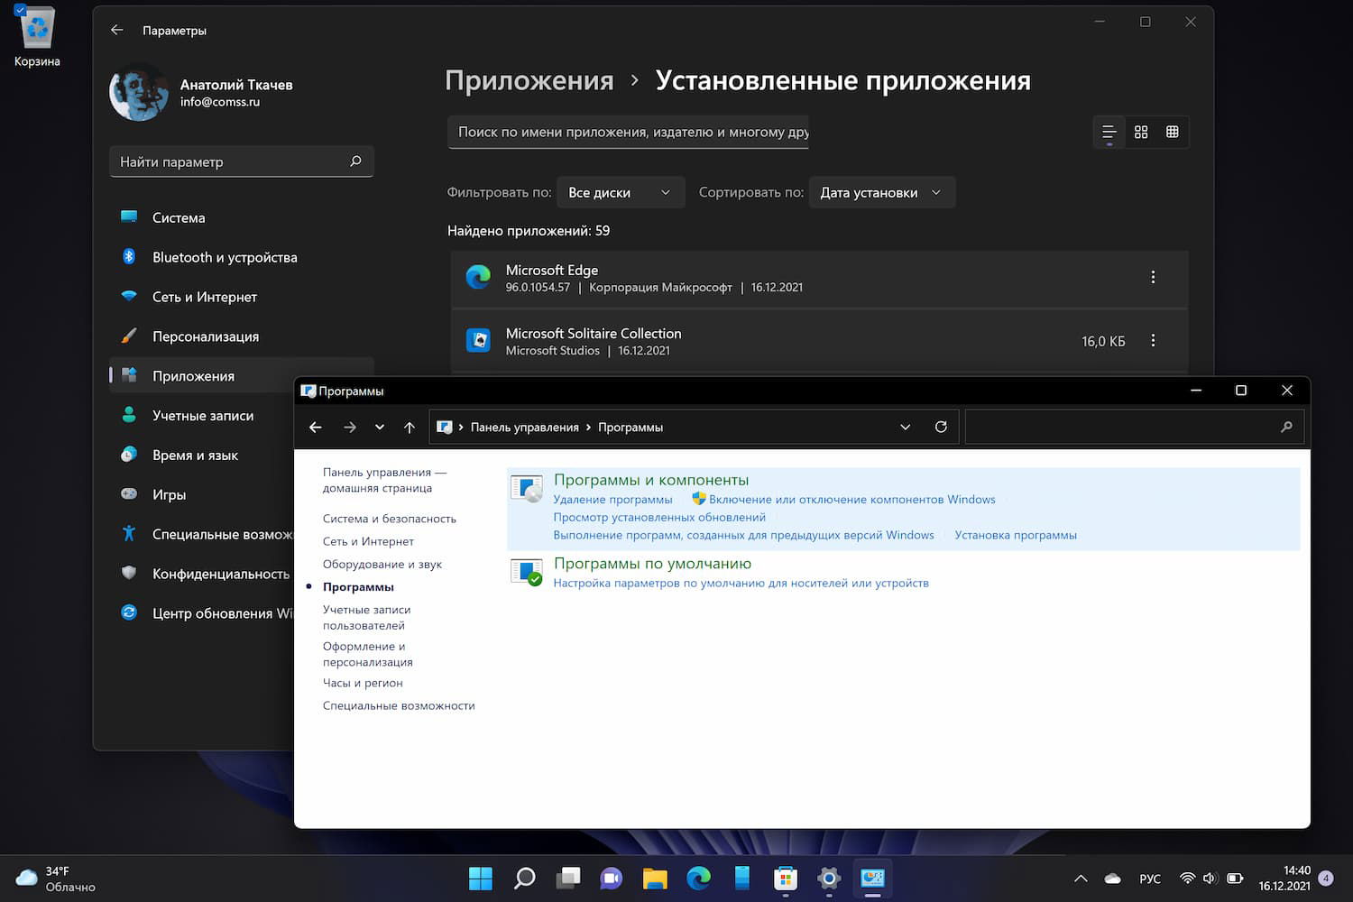Go forward in the Control Panel window
Screen dimensions: 1353x902
350,428
